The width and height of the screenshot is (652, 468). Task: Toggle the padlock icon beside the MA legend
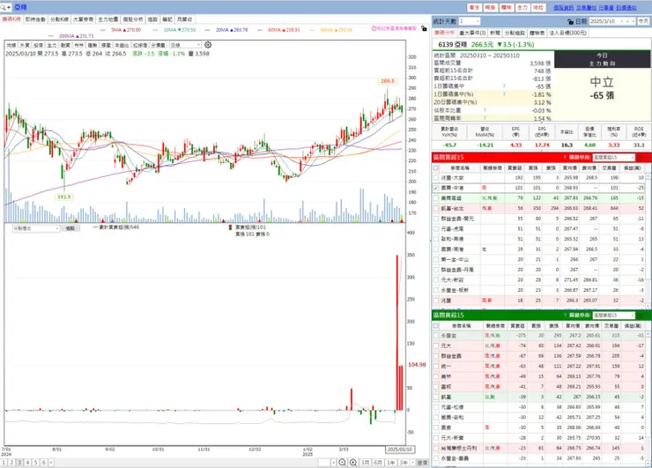[x=424, y=29]
